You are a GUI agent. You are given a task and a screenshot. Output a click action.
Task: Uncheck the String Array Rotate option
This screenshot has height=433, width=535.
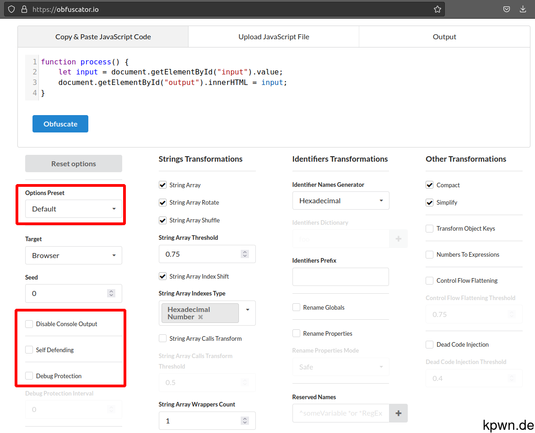[162, 202]
